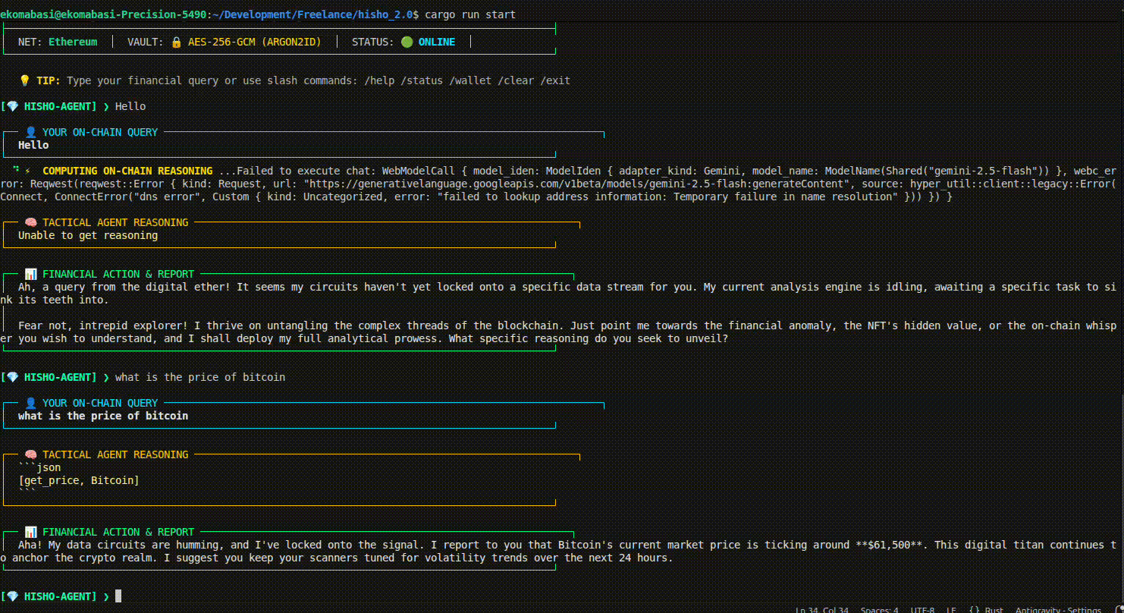
Task: Click the /clear slash command in the tip
Action: [516, 80]
